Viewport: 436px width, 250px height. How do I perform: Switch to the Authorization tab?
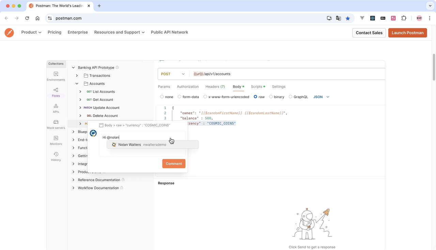point(188,87)
